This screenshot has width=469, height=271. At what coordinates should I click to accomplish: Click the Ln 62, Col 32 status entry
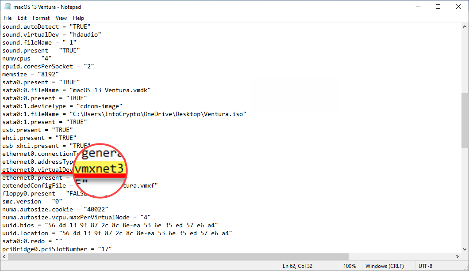297,266
